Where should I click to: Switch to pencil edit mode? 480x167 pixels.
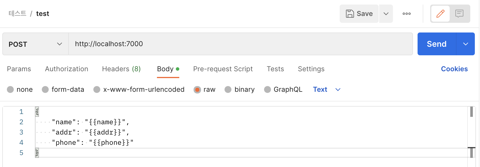pos(440,14)
